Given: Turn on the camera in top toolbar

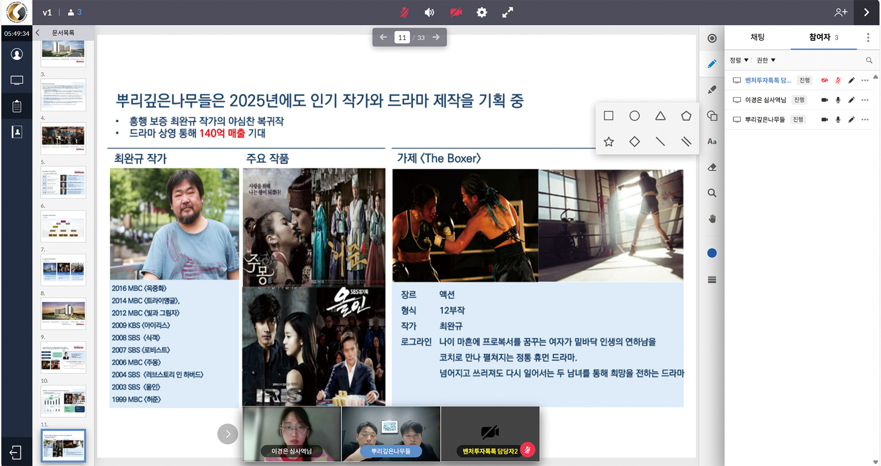Looking at the screenshot, I should [456, 12].
